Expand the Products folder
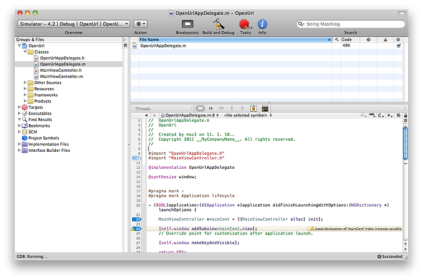The width and height of the screenshot is (423, 280). click(25, 101)
